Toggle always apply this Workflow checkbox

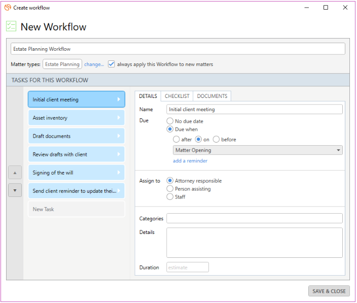(112, 64)
